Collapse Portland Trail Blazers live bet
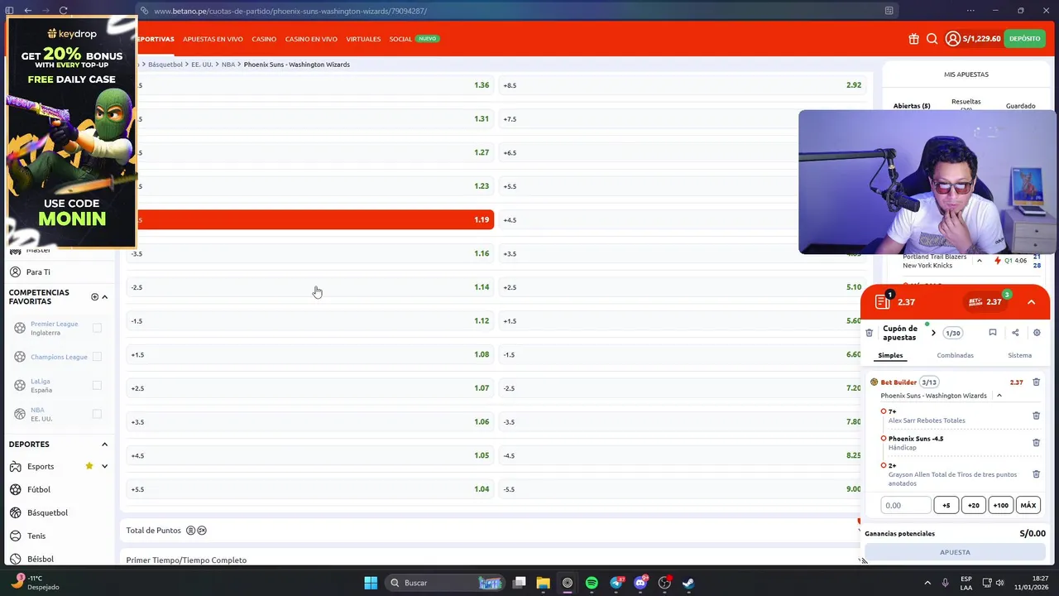 point(979,261)
